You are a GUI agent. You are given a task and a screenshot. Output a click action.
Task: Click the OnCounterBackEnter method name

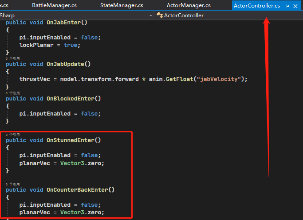pos(77,190)
